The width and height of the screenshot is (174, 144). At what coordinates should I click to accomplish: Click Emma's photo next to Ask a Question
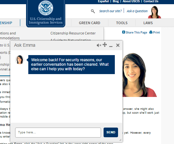point(155,12)
